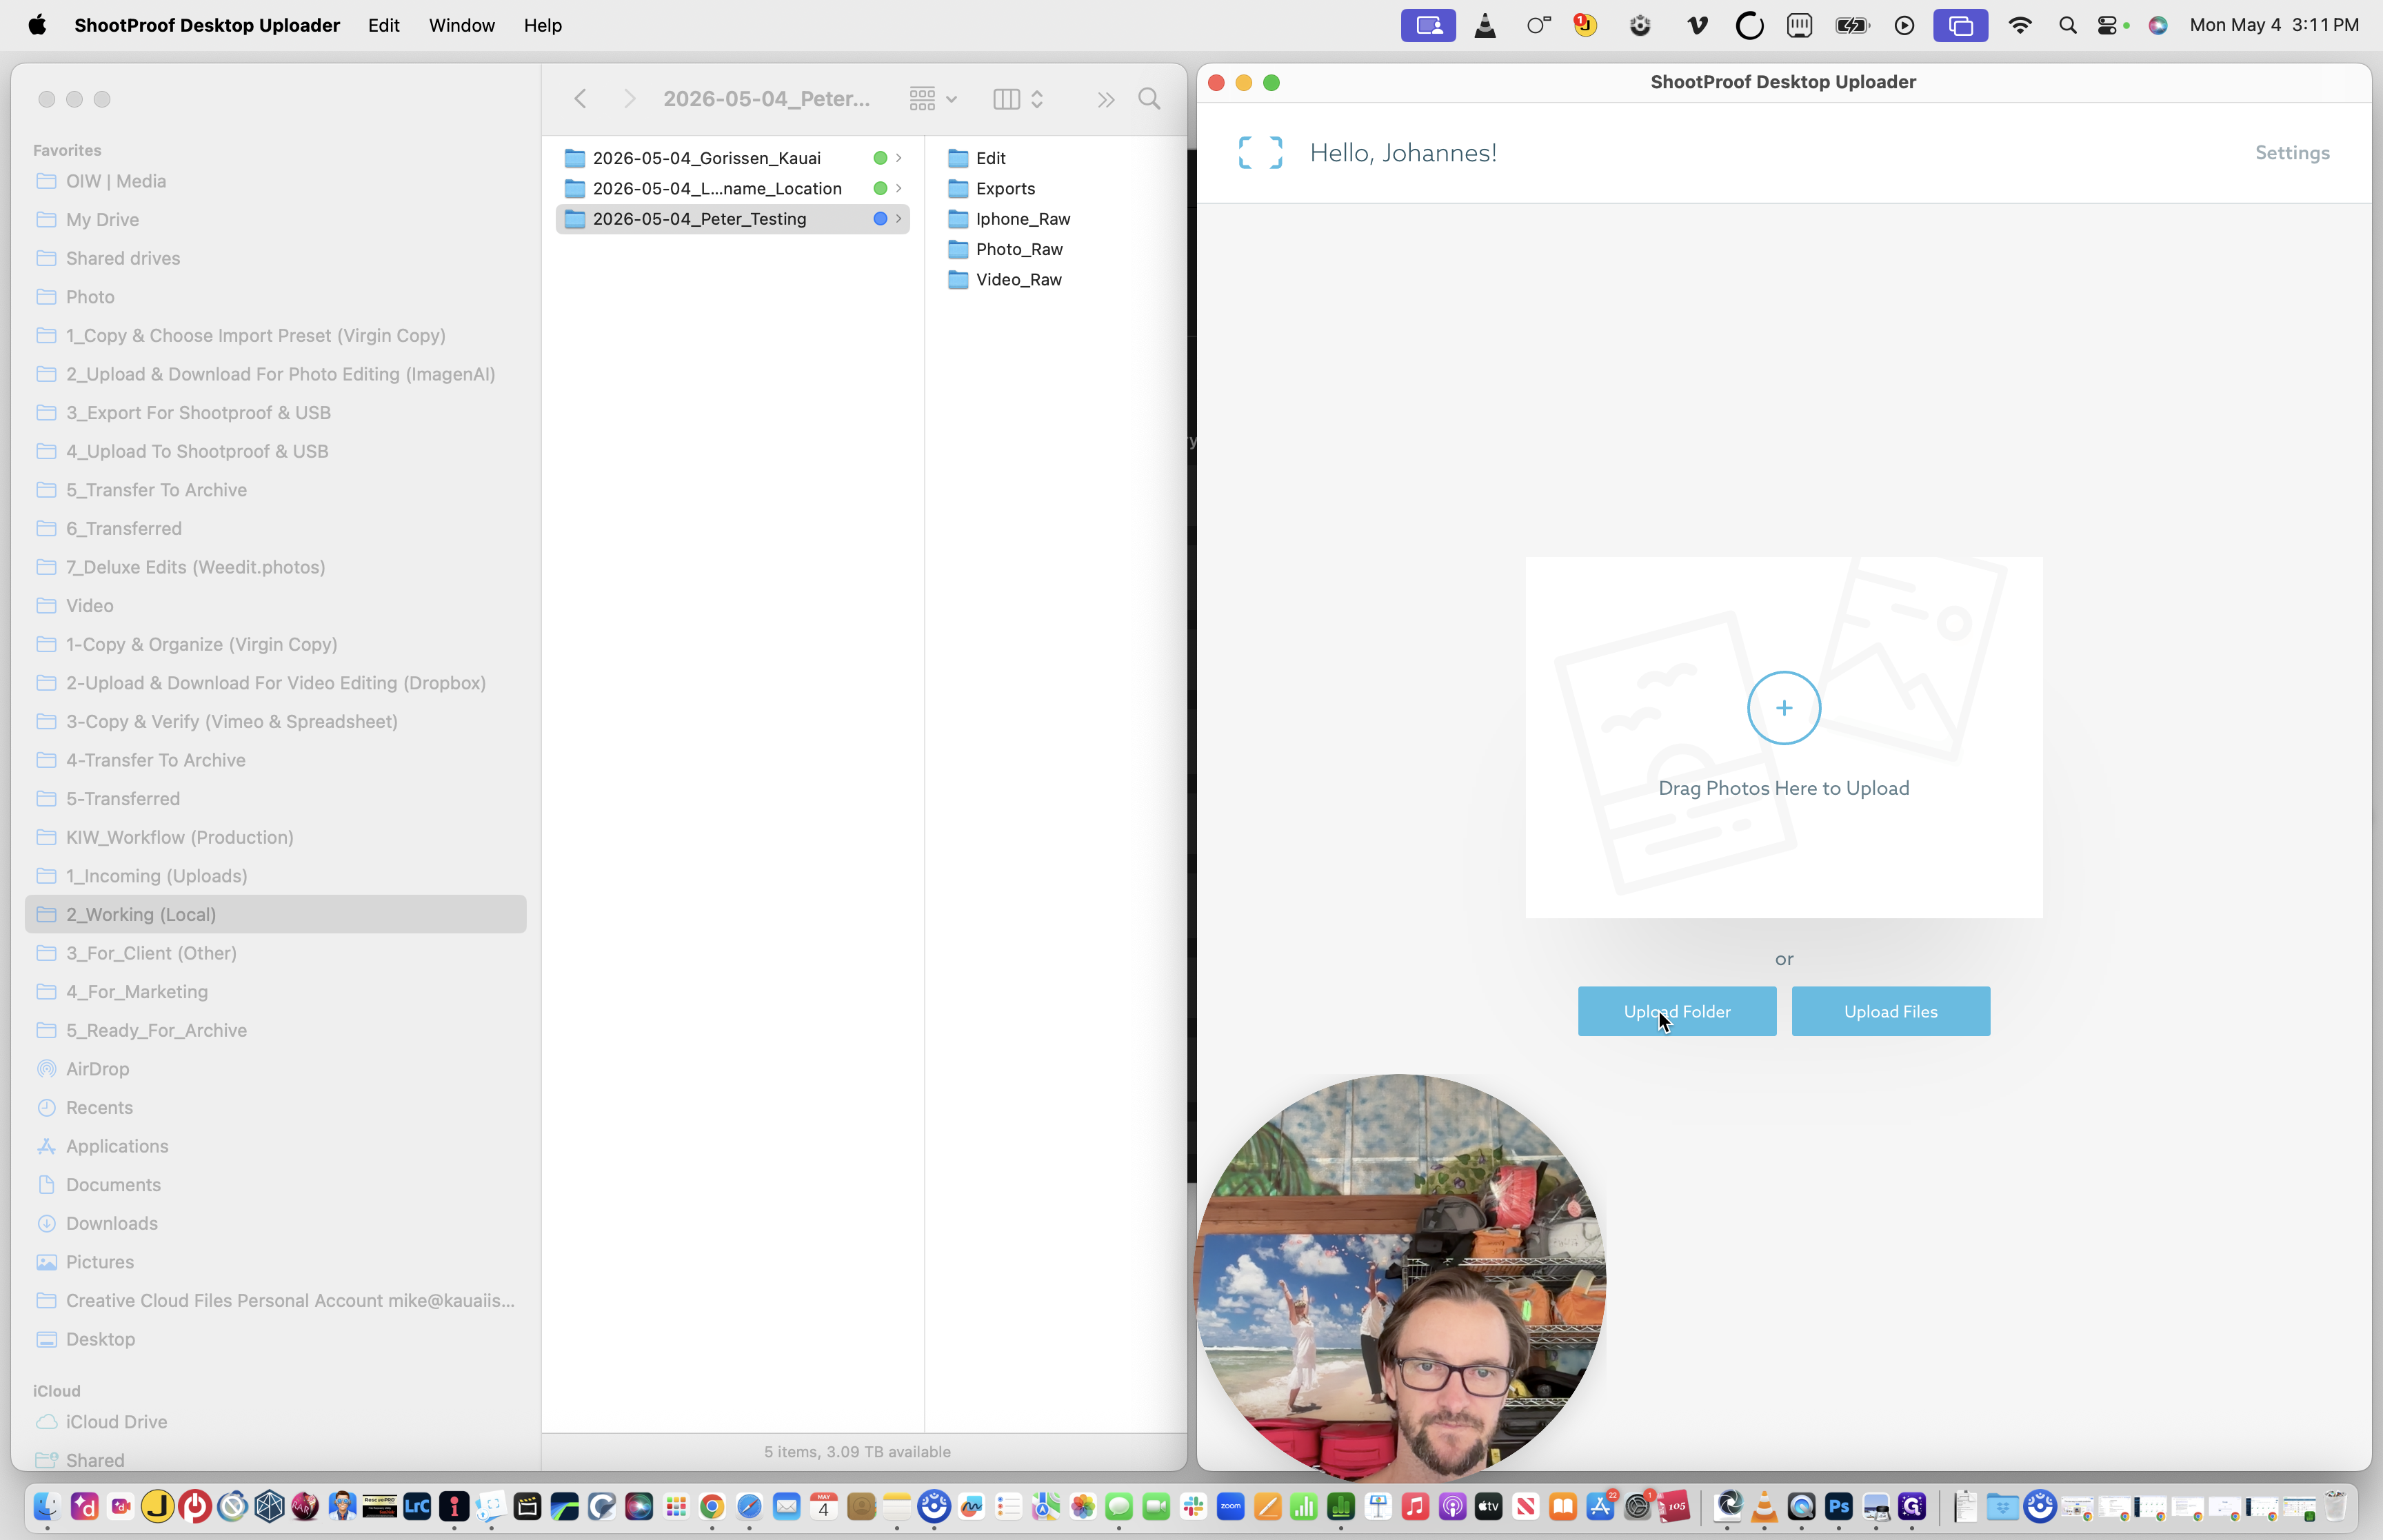The width and height of the screenshot is (2383, 1540).
Task: Open the Finder group-by dropdown
Action: [x=933, y=99]
